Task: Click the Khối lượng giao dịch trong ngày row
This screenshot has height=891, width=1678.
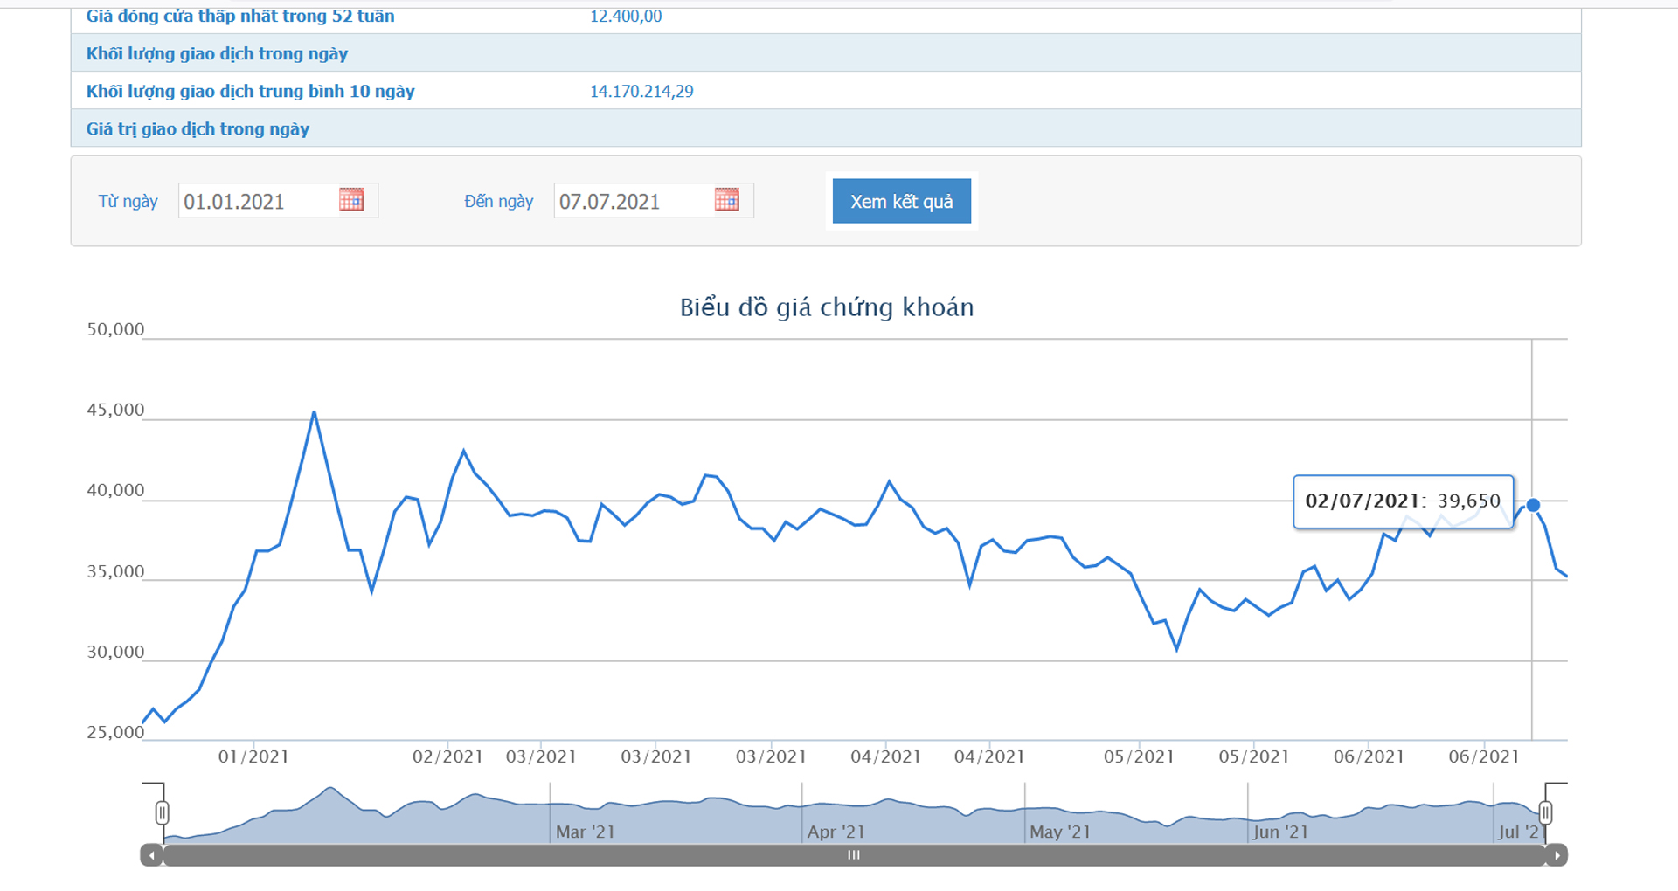Action: [x=217, y=53]
